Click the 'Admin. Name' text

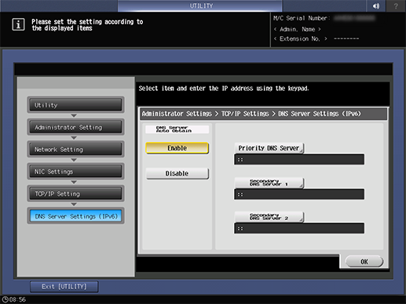tap(298, 29)
